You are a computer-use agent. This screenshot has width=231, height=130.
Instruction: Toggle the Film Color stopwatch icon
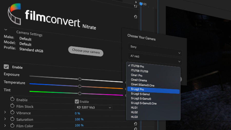click(x=12, y=126)
